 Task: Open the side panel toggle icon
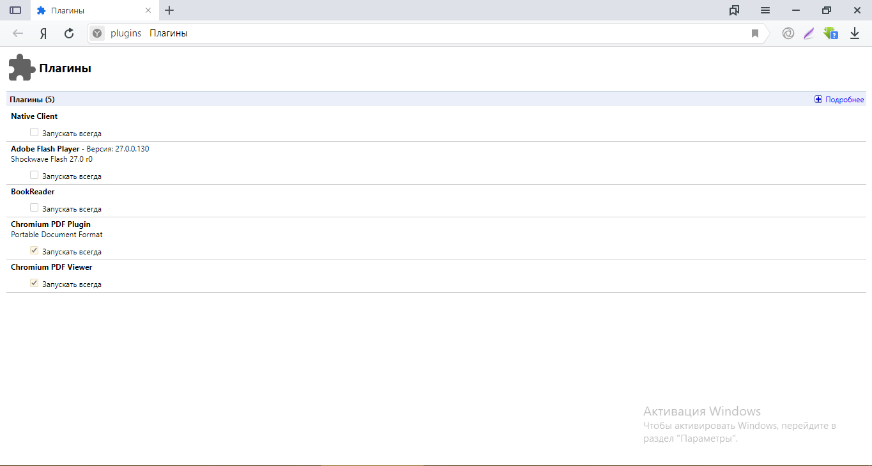click(15, 10)
